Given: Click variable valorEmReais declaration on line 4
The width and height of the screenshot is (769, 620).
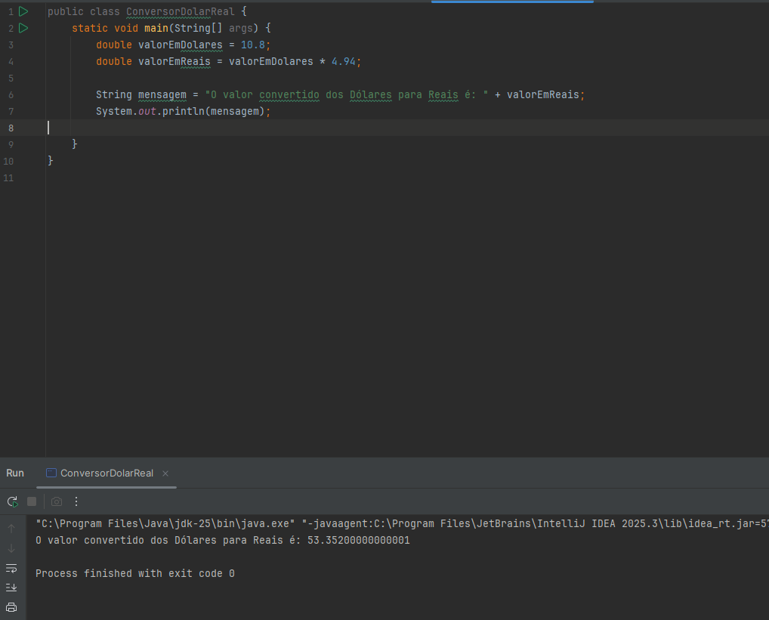Looking at the screenshot, I should click(x=174, y=61).
